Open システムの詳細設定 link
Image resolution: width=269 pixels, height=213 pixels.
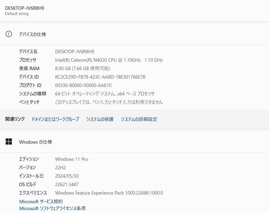click(139, 119)
